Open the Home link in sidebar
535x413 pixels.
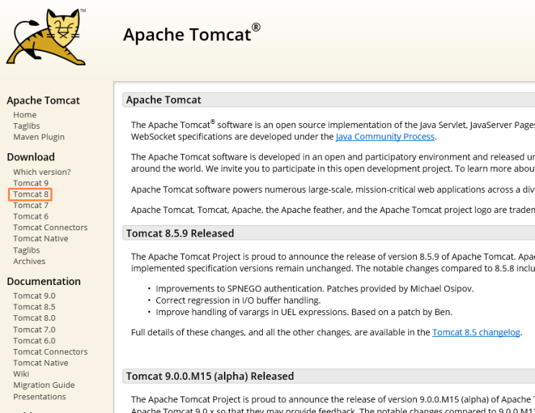pos(24,114)
